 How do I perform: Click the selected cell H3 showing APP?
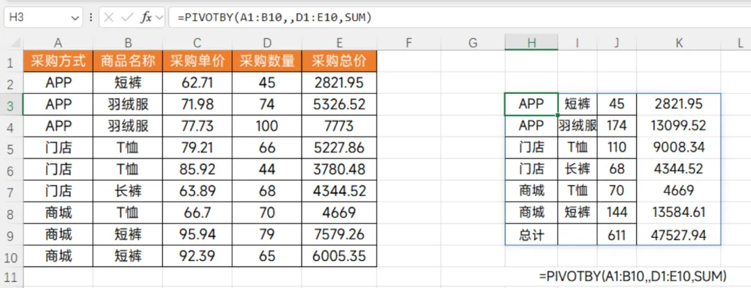(531, 104)
